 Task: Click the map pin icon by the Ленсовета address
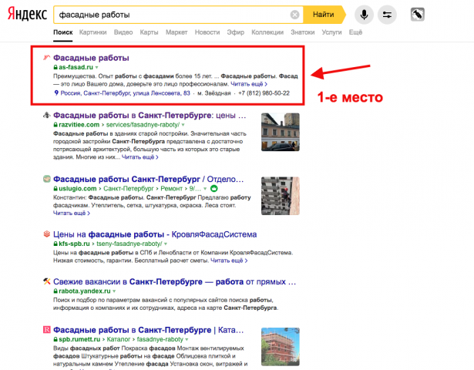(56, 92)
